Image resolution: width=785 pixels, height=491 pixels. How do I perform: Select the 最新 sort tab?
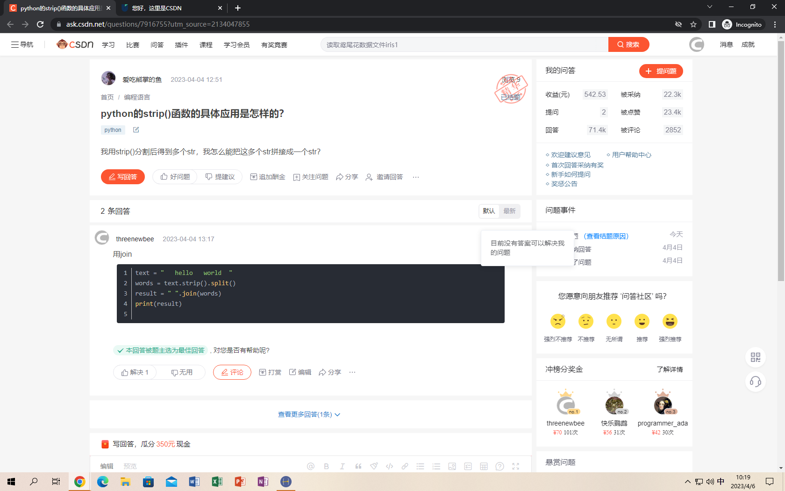point(509,211)
